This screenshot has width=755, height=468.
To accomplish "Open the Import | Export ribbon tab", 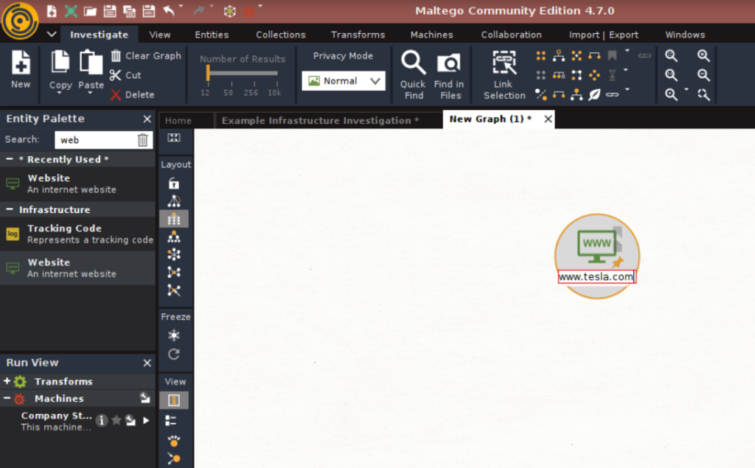I will pos(604,35).
